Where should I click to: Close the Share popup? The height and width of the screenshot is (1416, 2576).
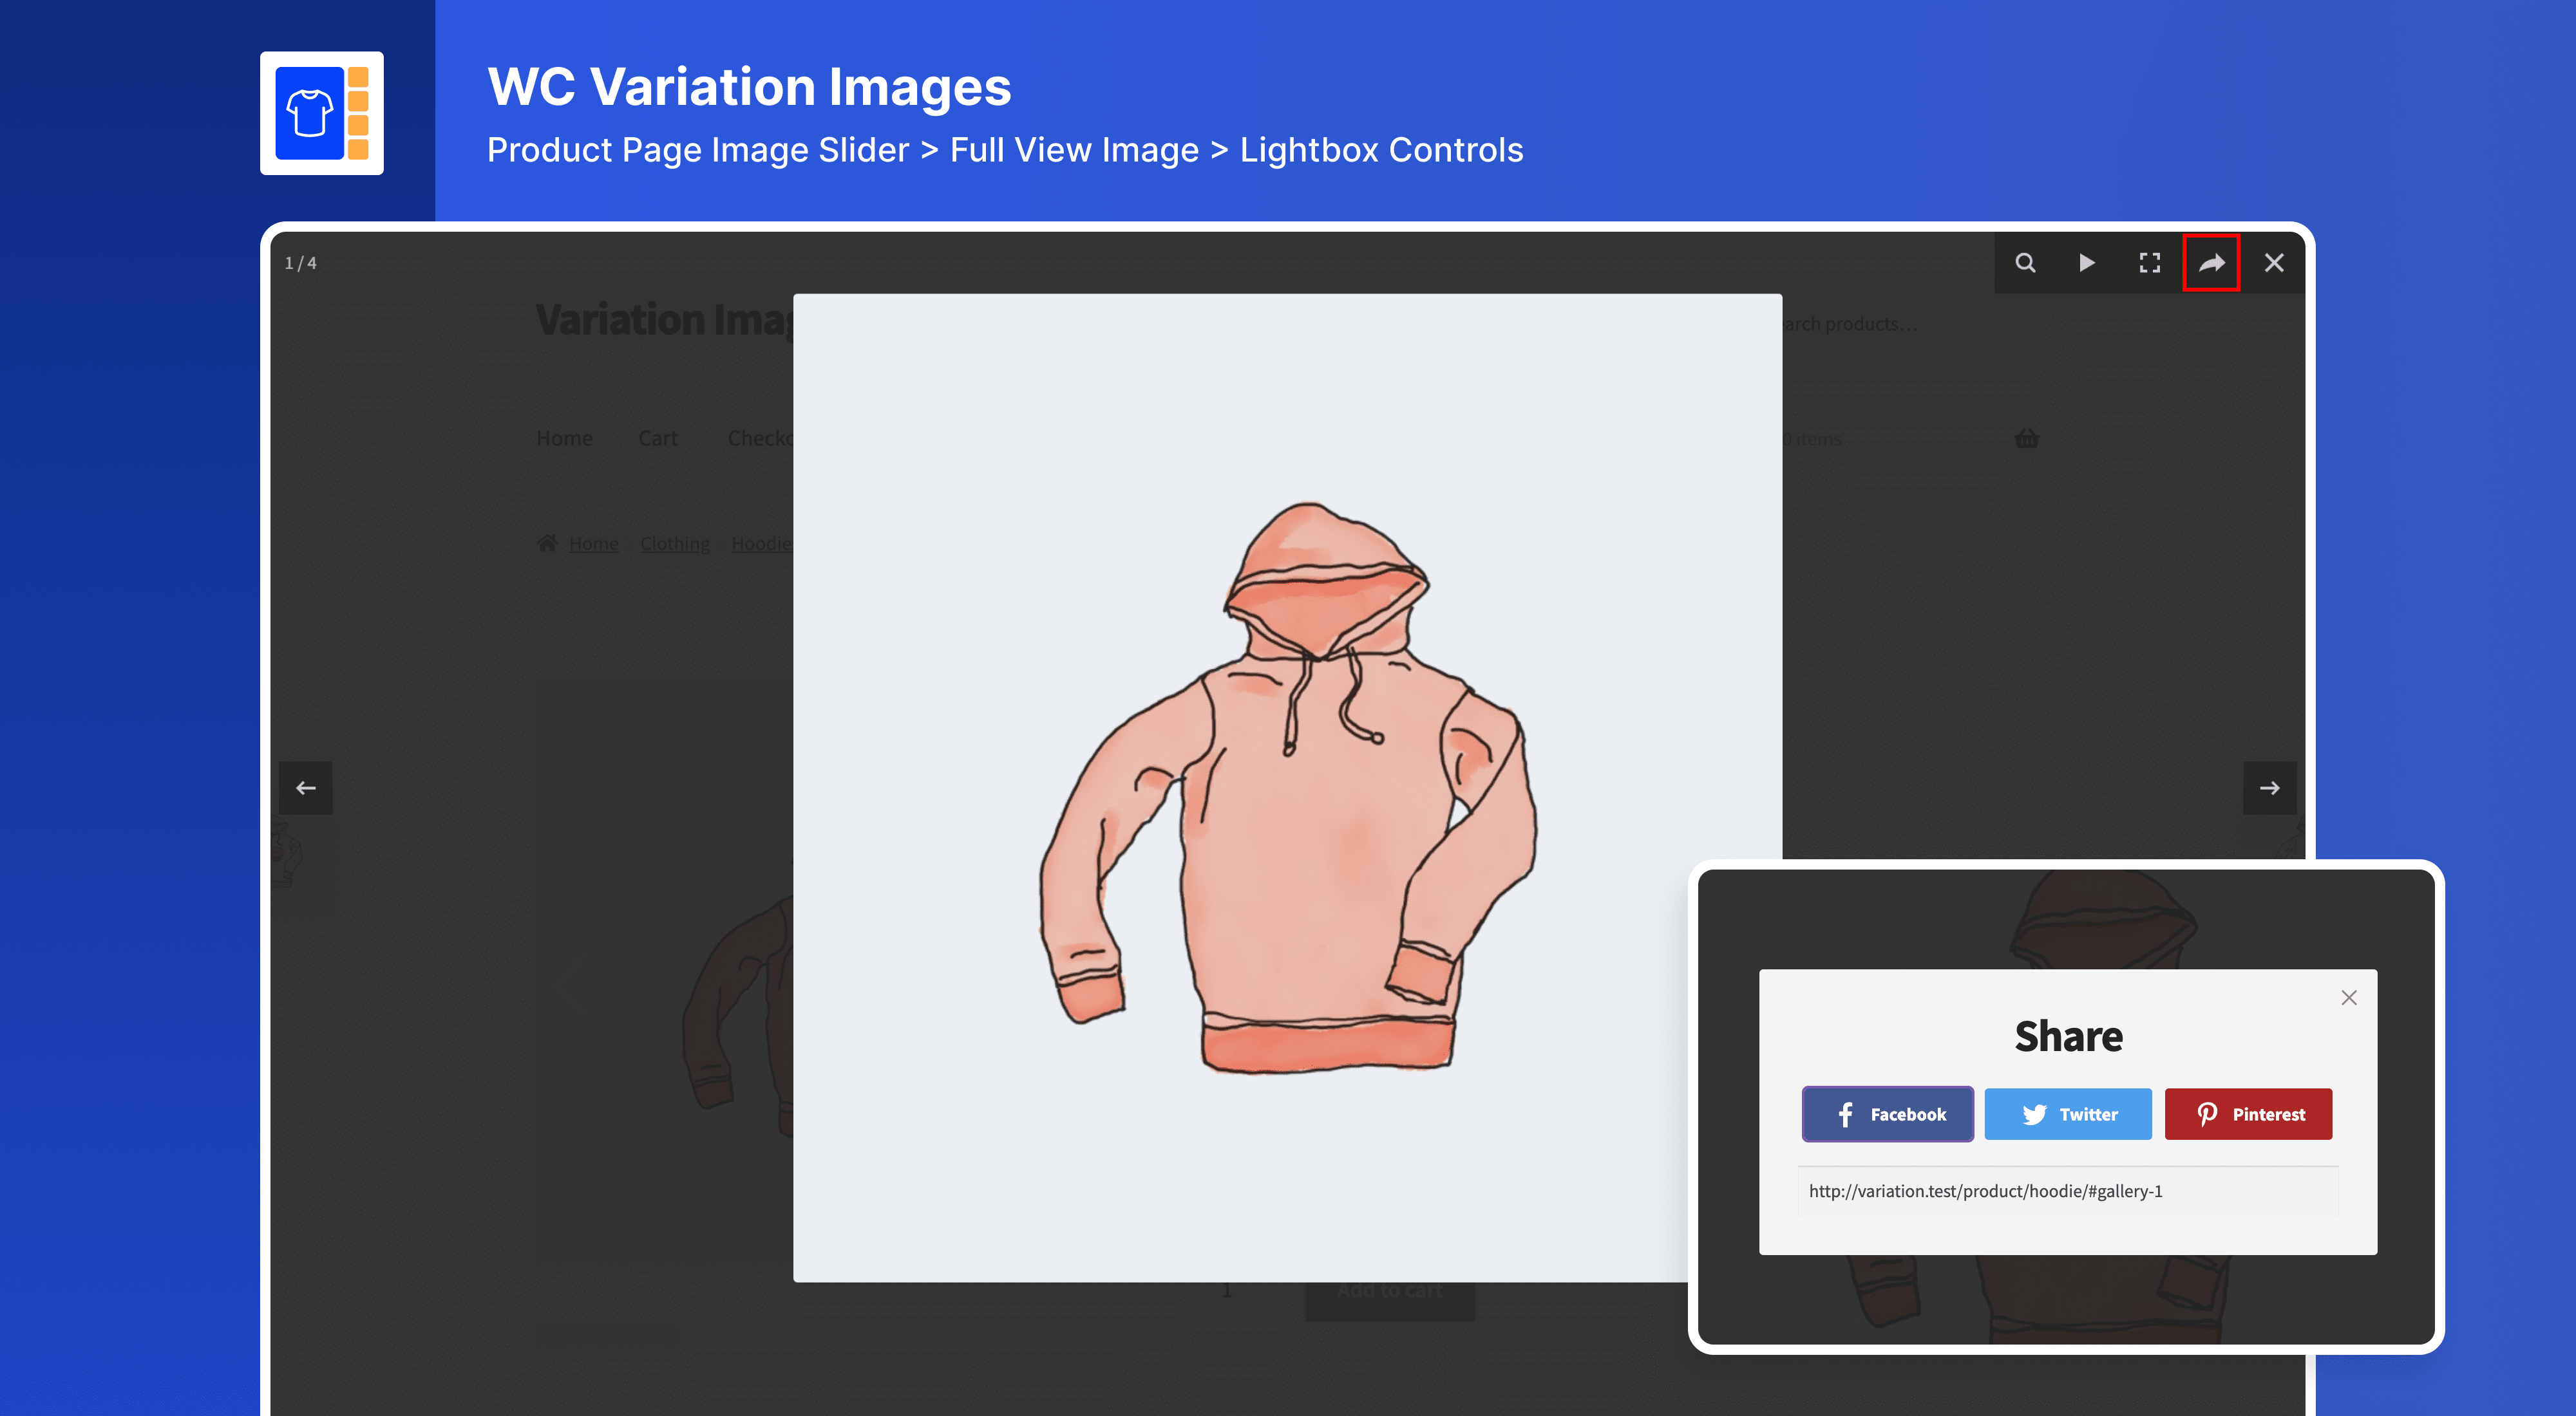2349,998
